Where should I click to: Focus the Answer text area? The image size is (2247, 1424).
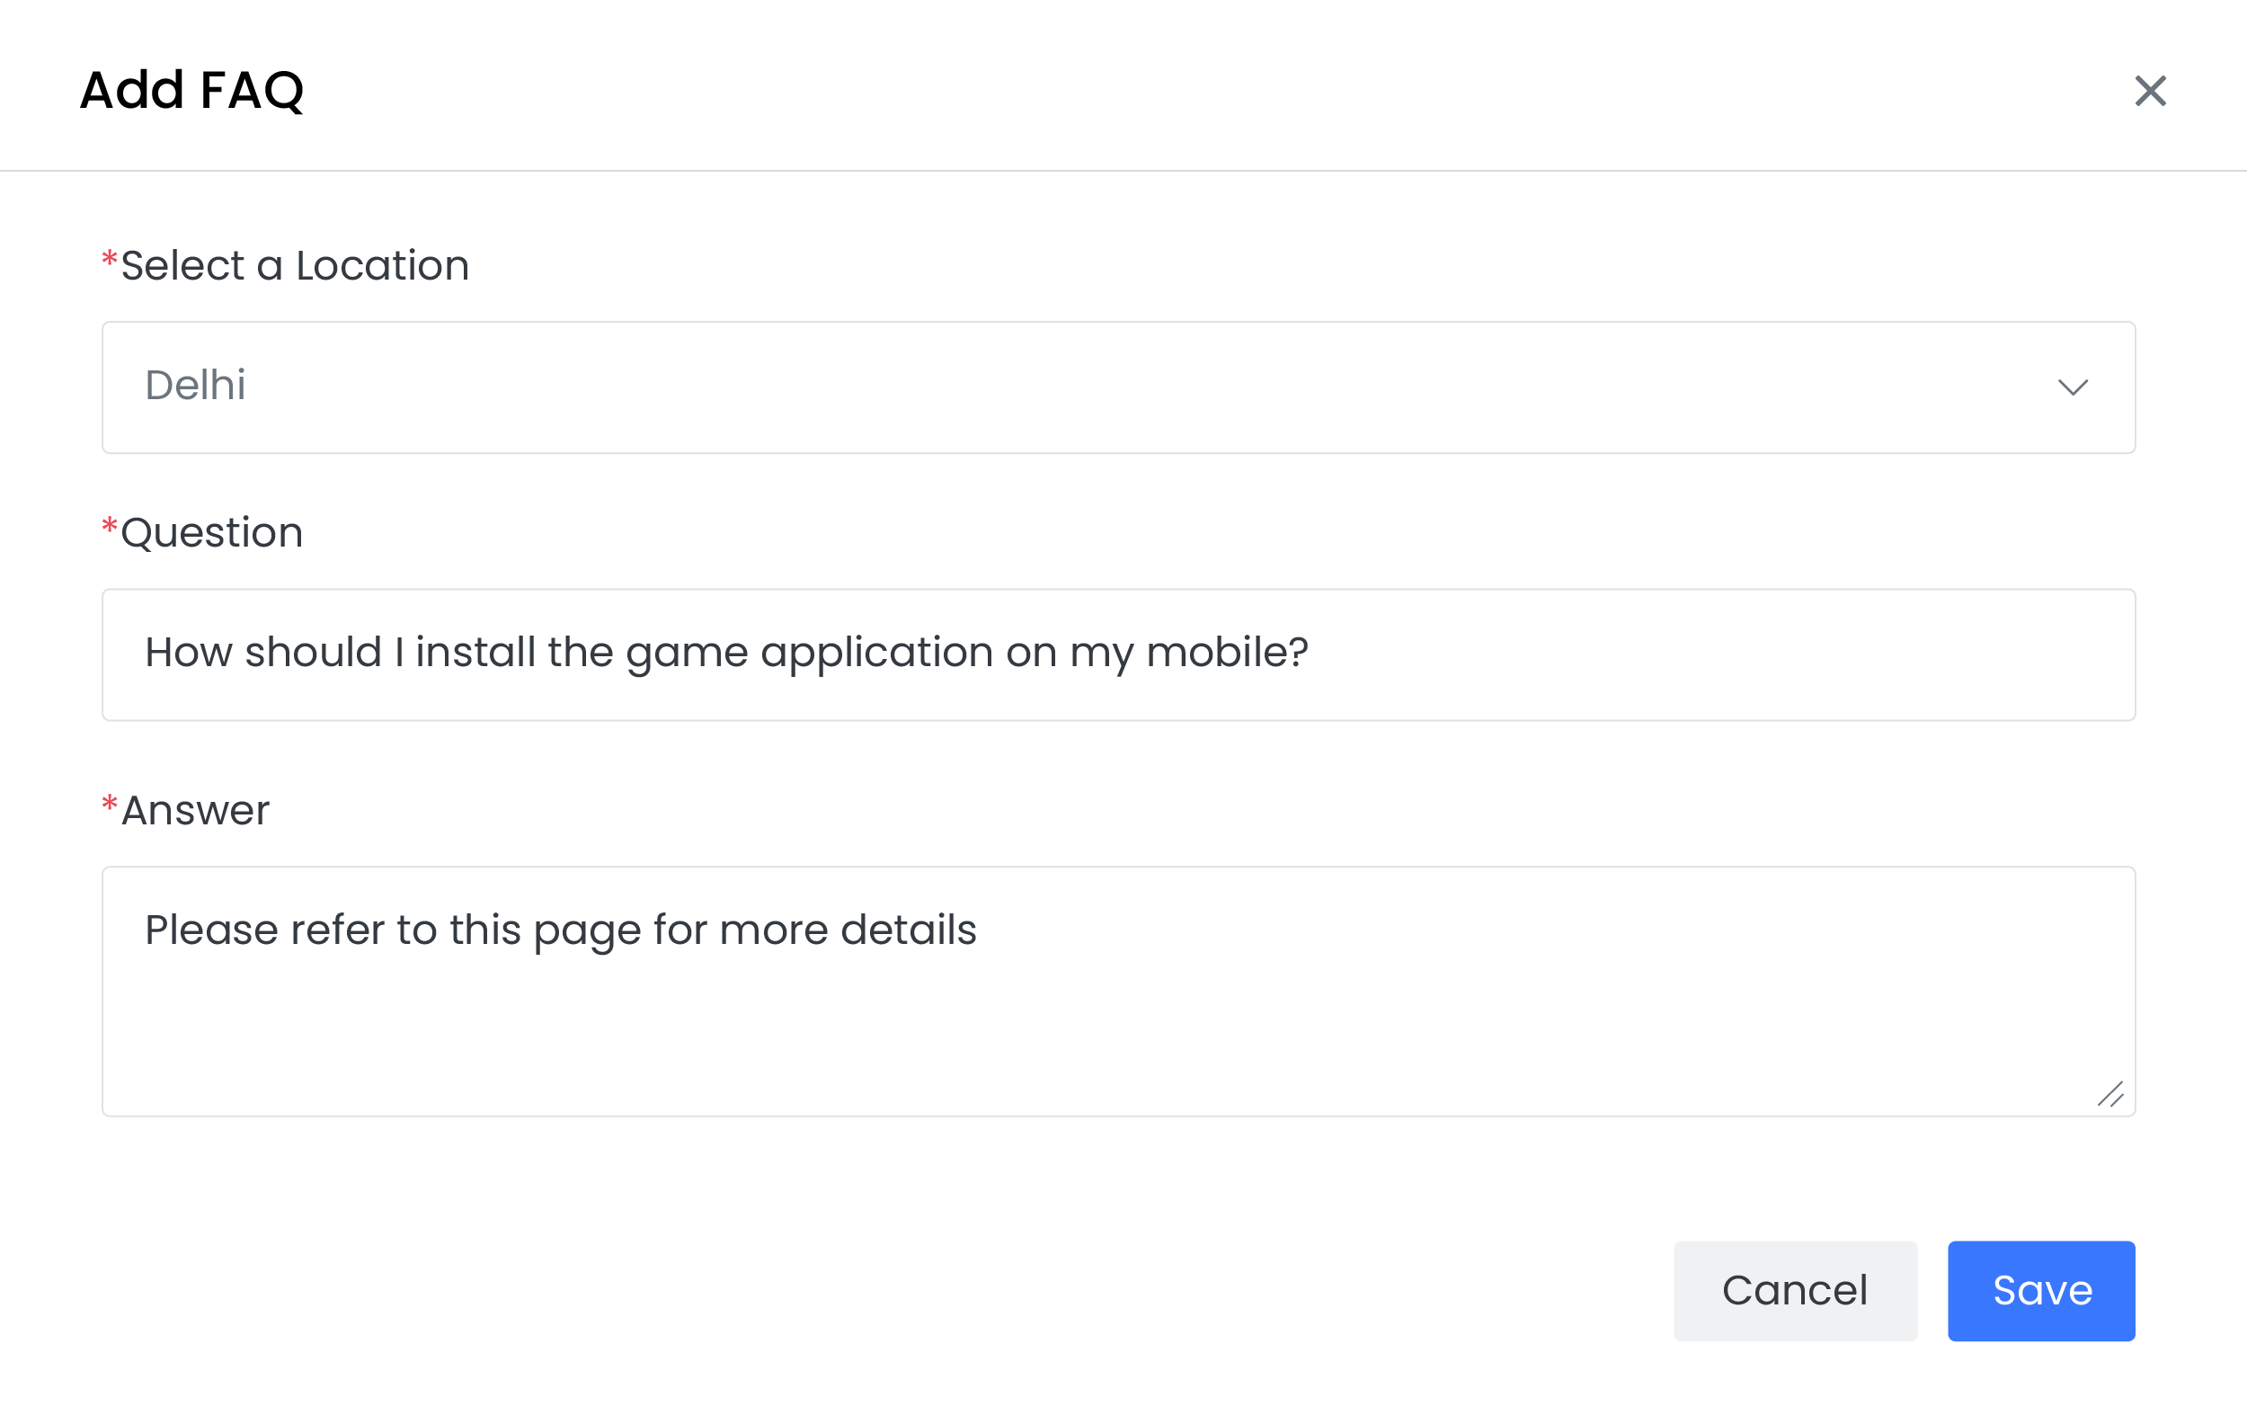point(1118,1017)
